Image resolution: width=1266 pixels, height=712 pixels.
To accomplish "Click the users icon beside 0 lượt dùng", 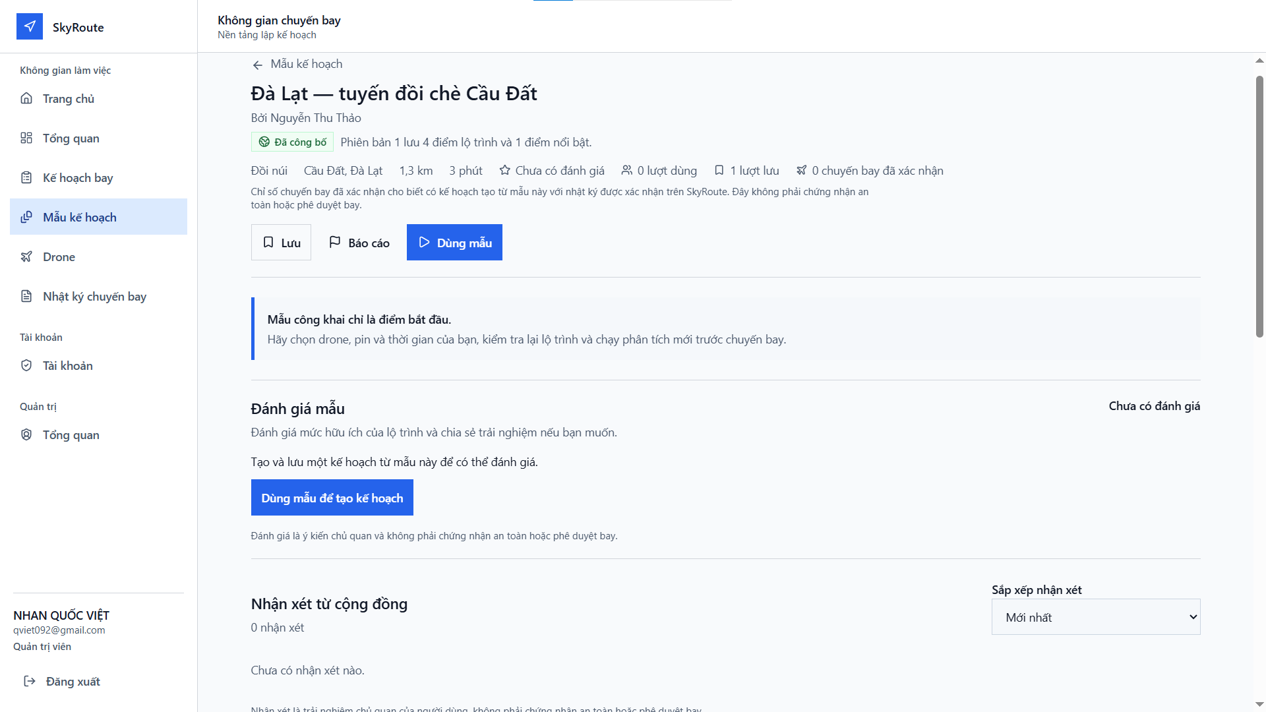I will [626, 170].
